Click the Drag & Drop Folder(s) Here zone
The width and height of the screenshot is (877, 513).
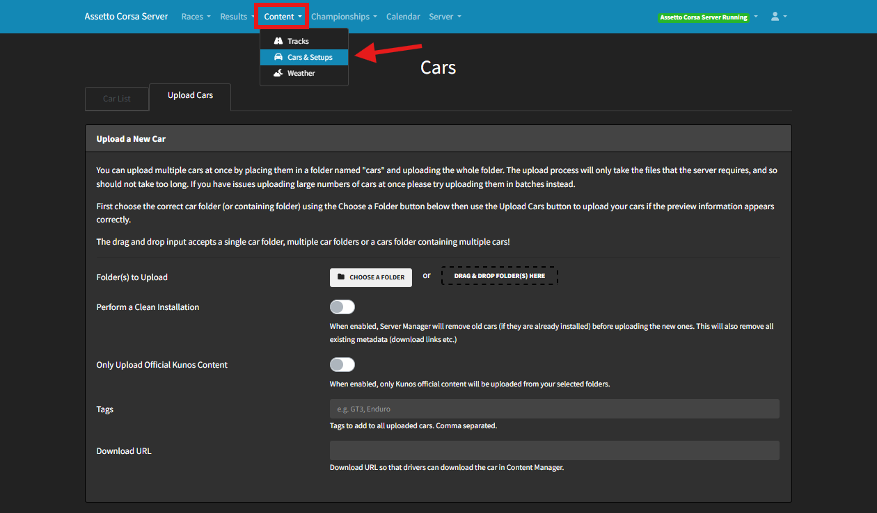pyautogui.click(x=500, y=276)
